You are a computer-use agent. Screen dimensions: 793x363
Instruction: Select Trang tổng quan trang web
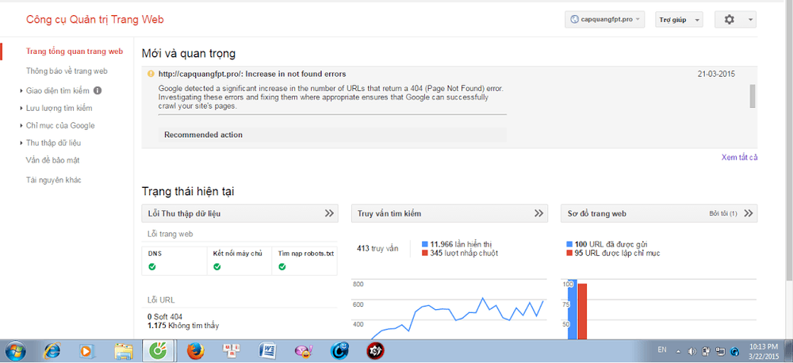click(x=75, y=51)
